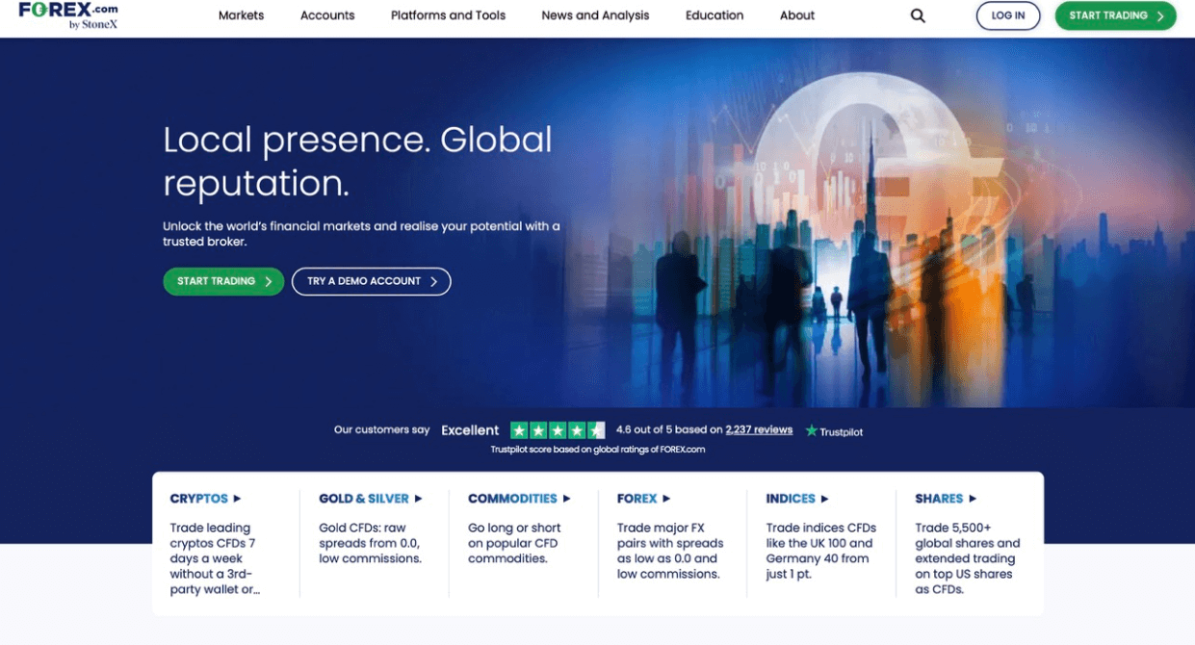Open the Markets menu
1195x645 pixels.
coord(241,15)
